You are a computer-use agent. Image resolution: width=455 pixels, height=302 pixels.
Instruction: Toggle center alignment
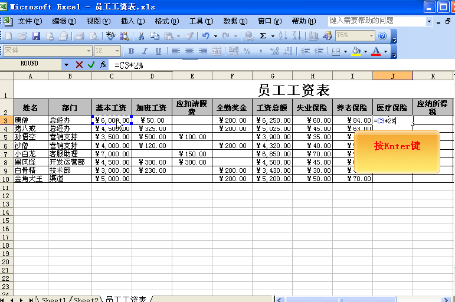(x=189, y=51)
